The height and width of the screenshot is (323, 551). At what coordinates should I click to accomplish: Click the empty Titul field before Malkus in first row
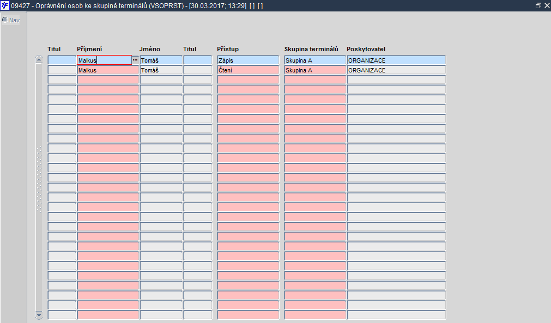62,60
